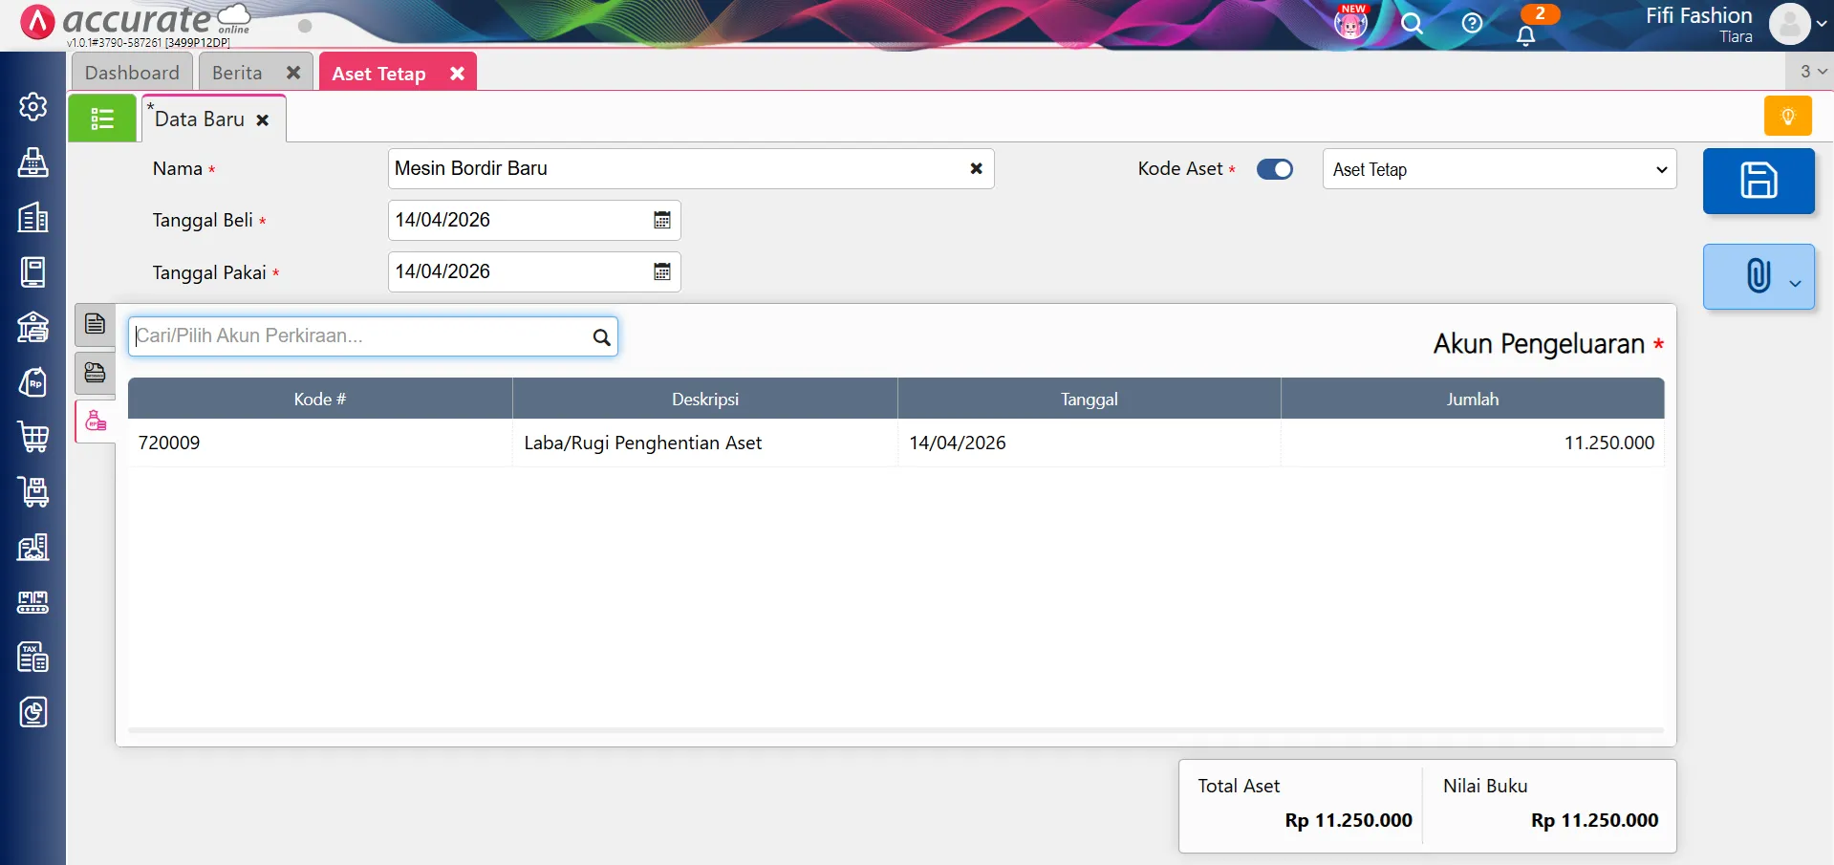Viewport: 1834px width, 865px height.
Task: Expand the user account menu chevron
Action: 1822,24
